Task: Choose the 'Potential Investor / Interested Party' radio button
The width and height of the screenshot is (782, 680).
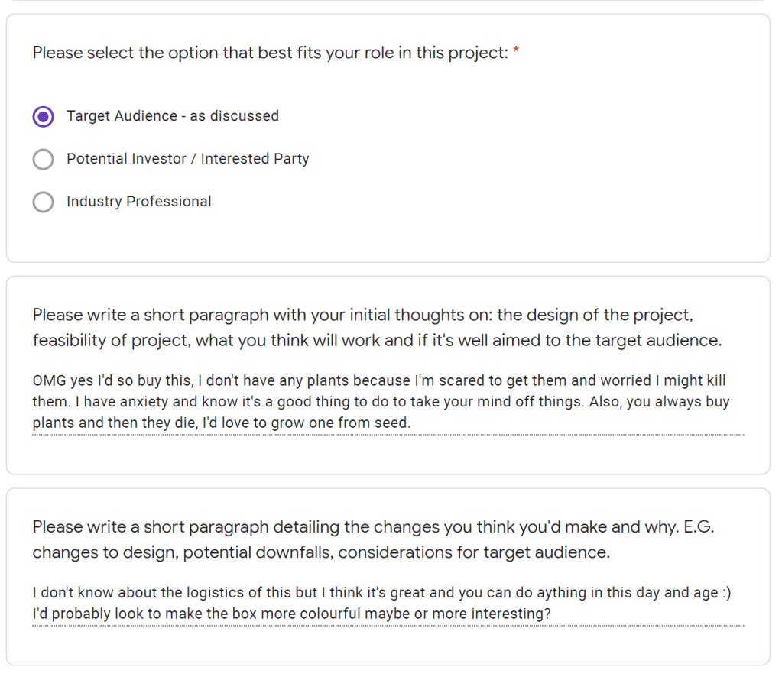Action: [44, 160]
